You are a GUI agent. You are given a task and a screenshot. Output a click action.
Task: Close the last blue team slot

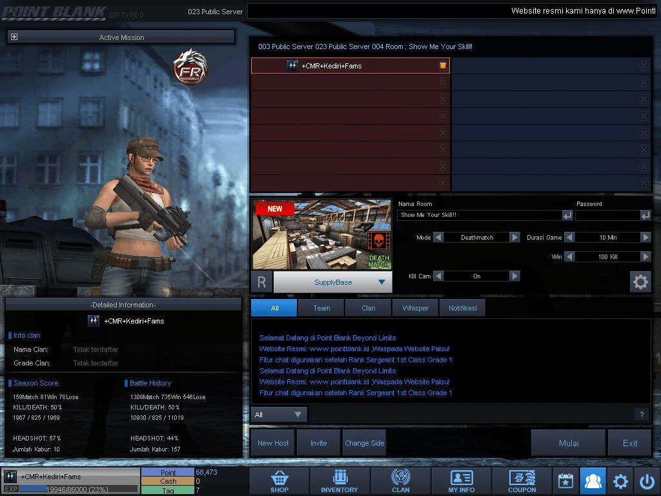pyautogui.click(x=644, y=183)
